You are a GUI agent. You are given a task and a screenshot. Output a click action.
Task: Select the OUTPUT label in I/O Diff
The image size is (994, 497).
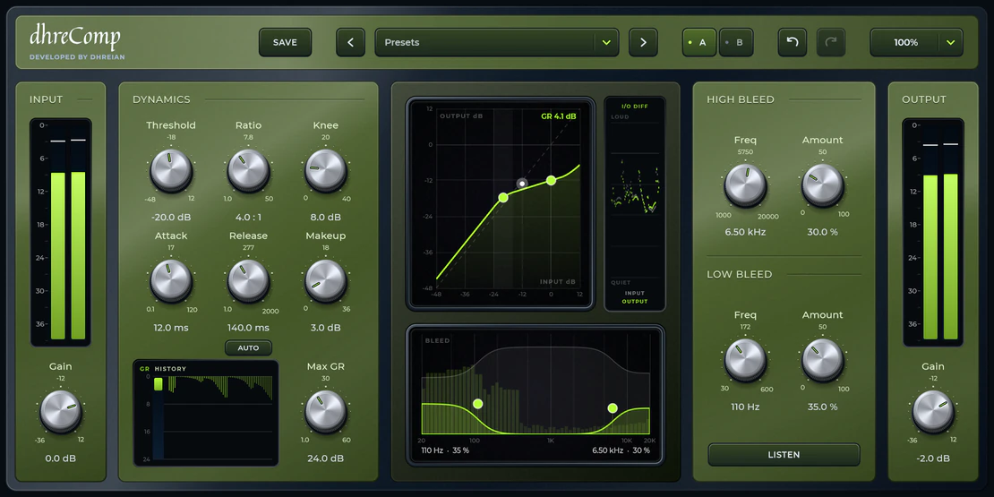pos(635,302)
